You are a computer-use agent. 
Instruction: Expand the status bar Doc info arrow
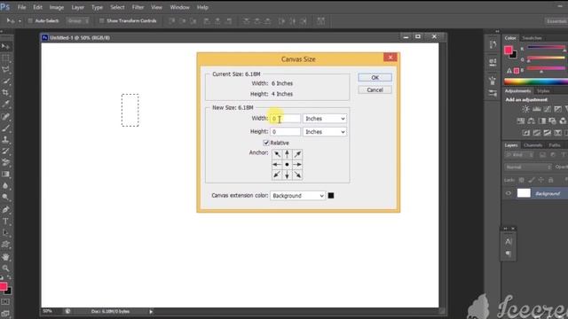click(151, 311)
